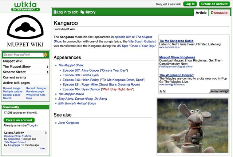Click the Help link
233x157 pixels.
pyautogui.click(x=29, y=98)
